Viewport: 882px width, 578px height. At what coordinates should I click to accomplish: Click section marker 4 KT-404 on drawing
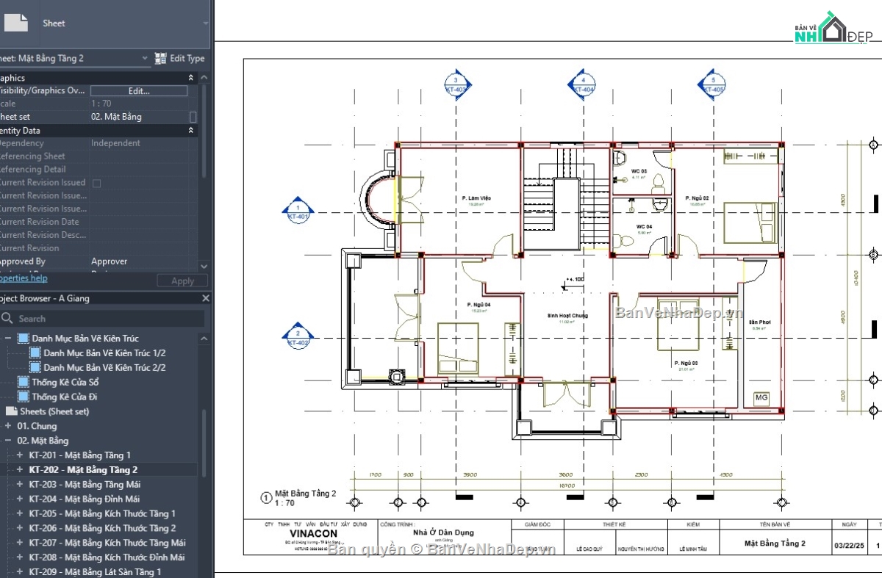click(583, 84)
